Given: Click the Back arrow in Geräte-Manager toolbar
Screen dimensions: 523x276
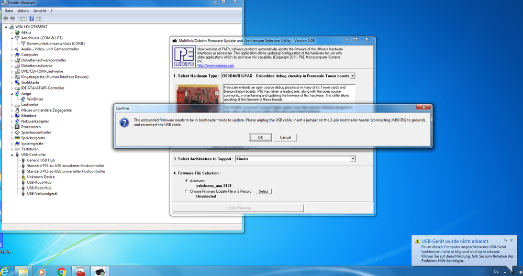Looking at the screenshot, I should coord(6,18).
